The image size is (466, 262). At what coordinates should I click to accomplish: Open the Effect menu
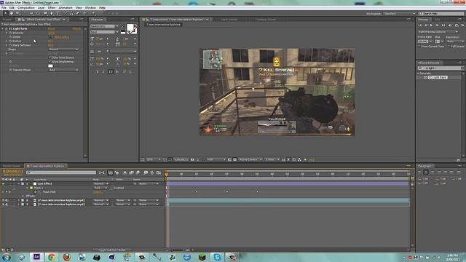tap(52, 8)
